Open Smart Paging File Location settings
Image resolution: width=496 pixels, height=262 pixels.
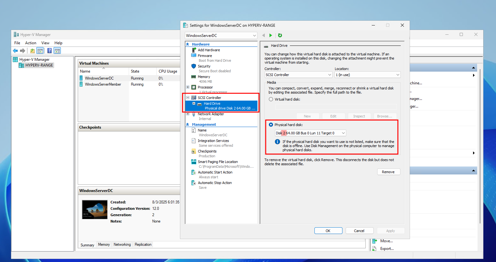pyautogui.click(x=218, y=162)
